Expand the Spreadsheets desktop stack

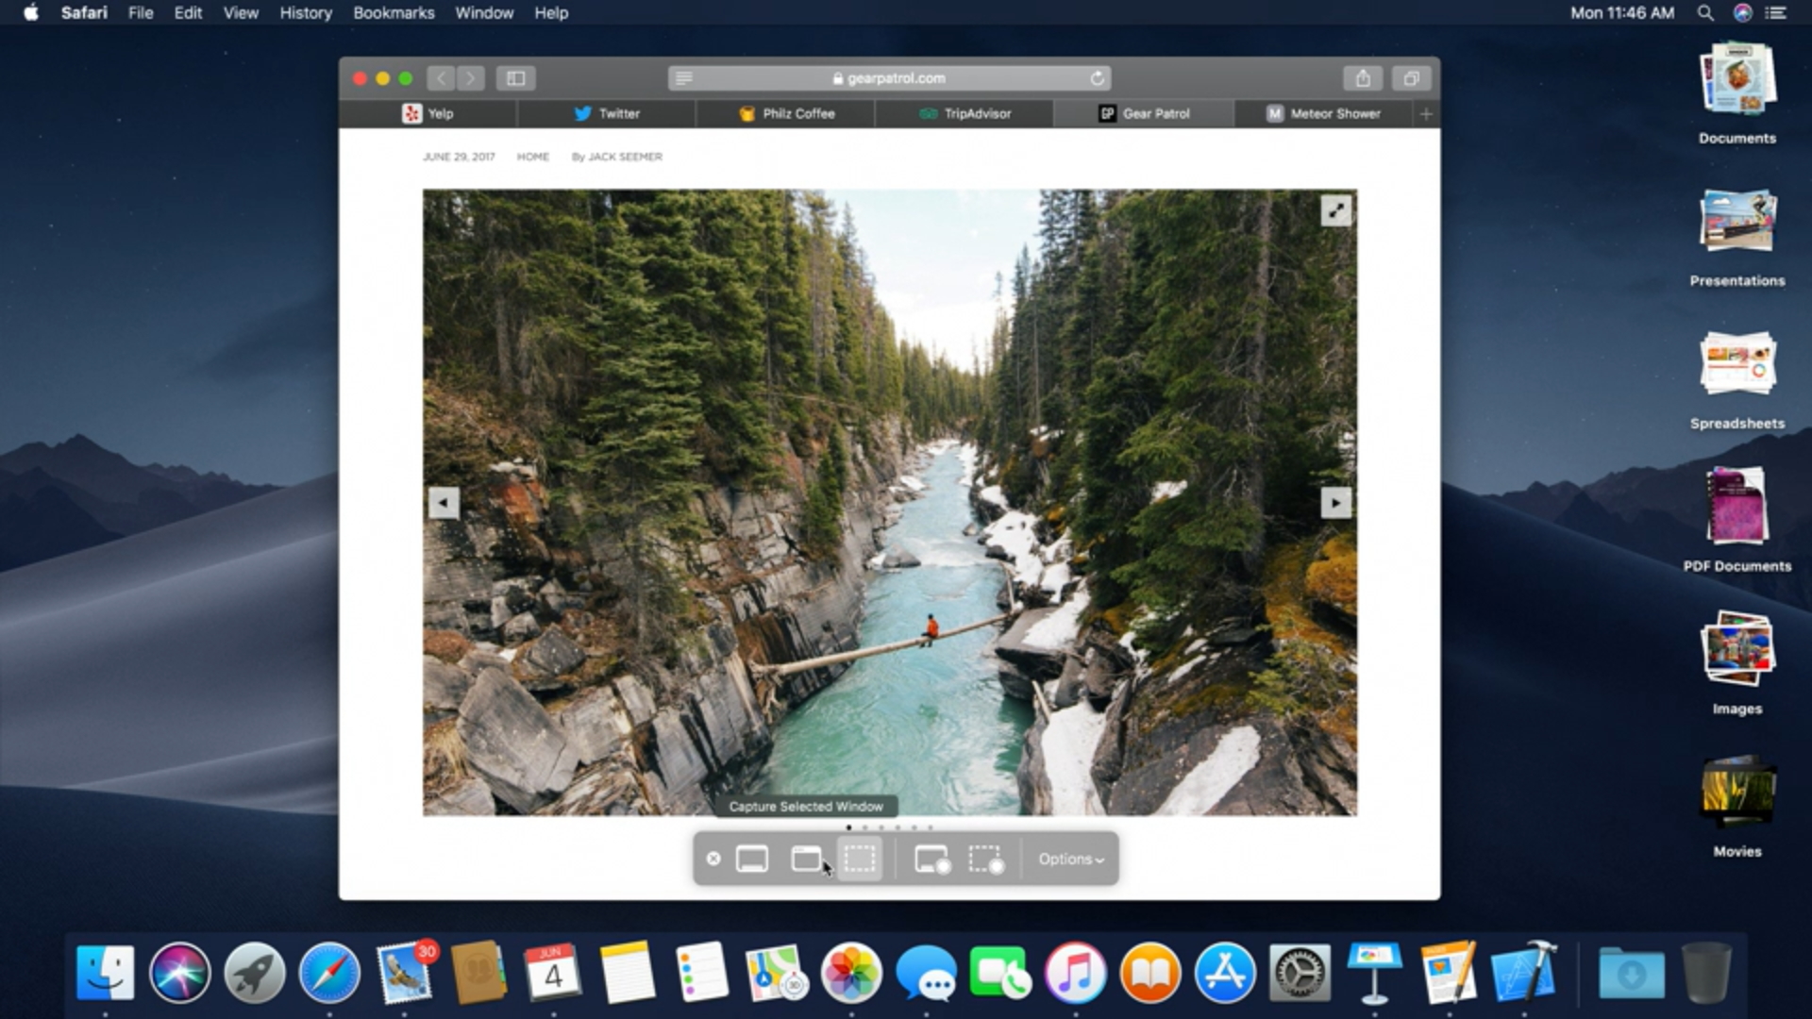[x=1737, y=363]
